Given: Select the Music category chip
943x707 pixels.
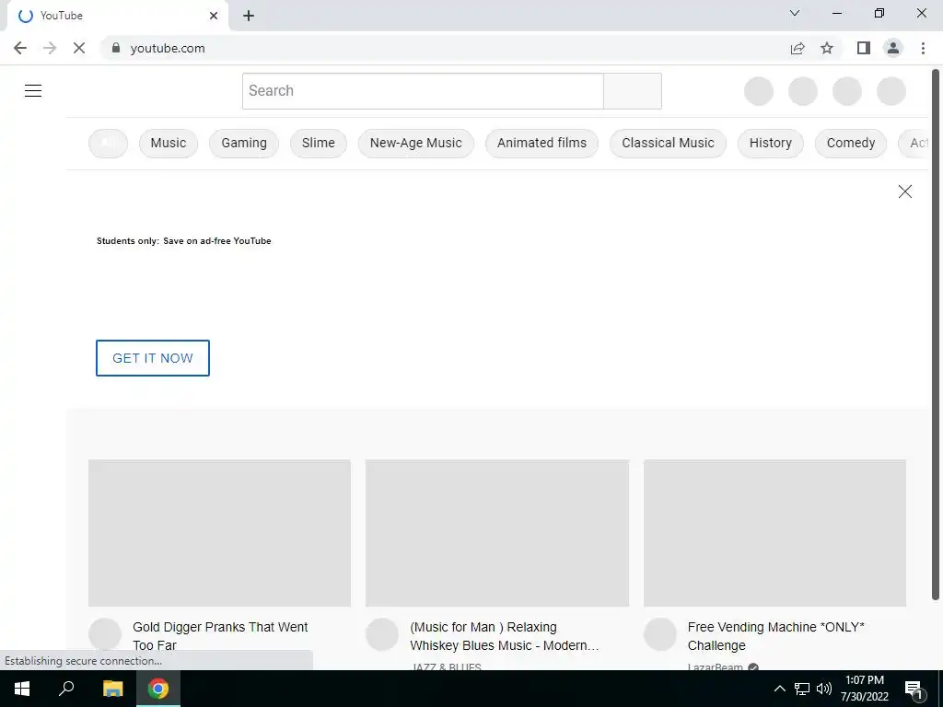Looking at the screenshot, I should [x=169, y=143].
